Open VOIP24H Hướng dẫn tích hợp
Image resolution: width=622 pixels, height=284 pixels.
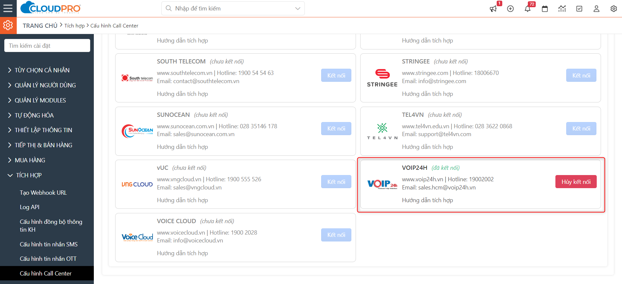(427, 200)
